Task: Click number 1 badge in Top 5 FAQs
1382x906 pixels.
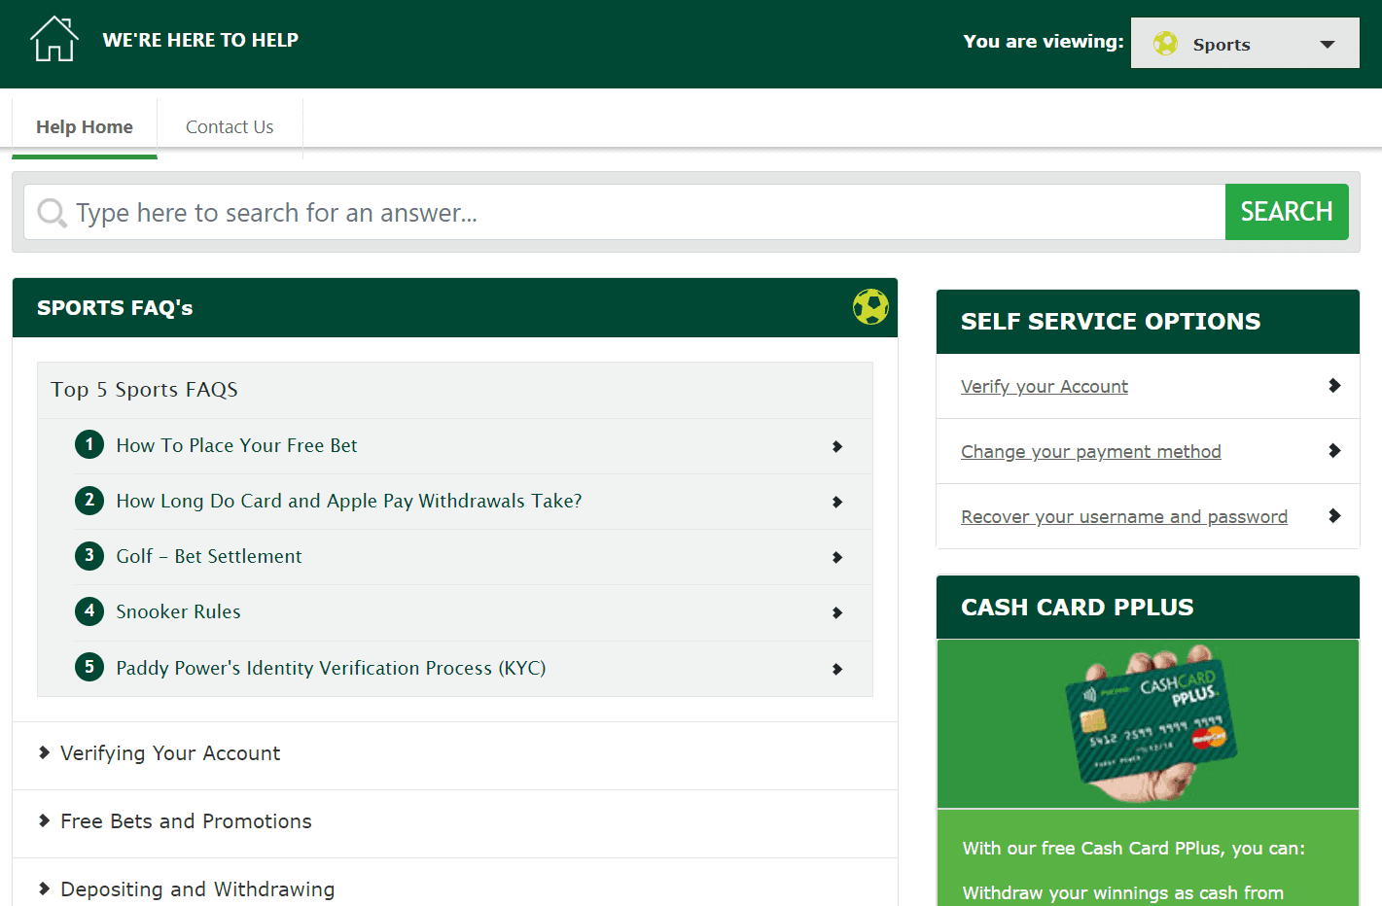Action: click(89, 444)
